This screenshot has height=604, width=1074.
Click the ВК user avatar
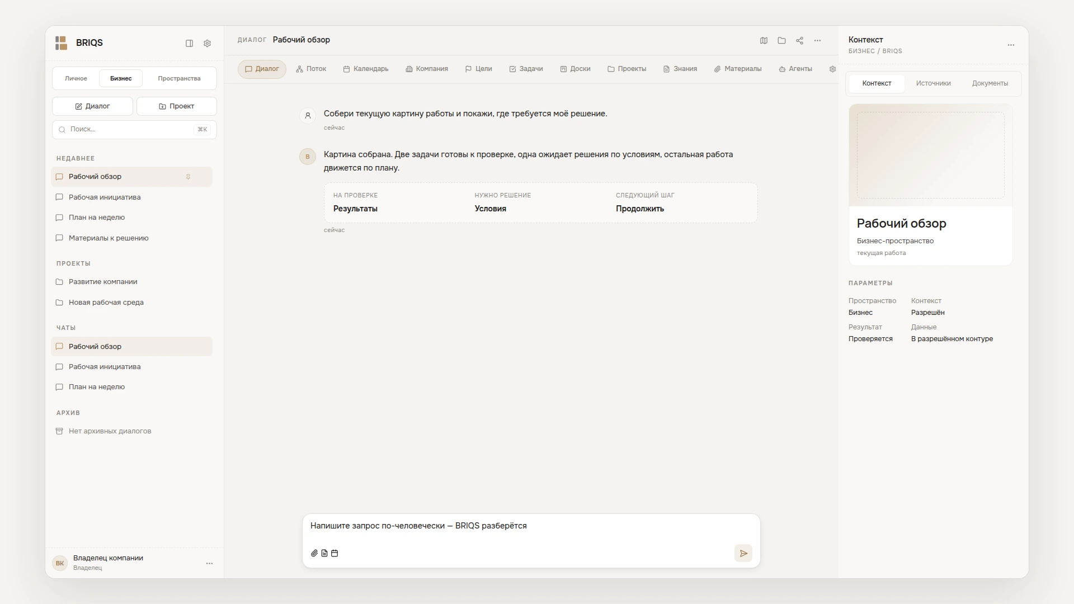pos(60,563)
